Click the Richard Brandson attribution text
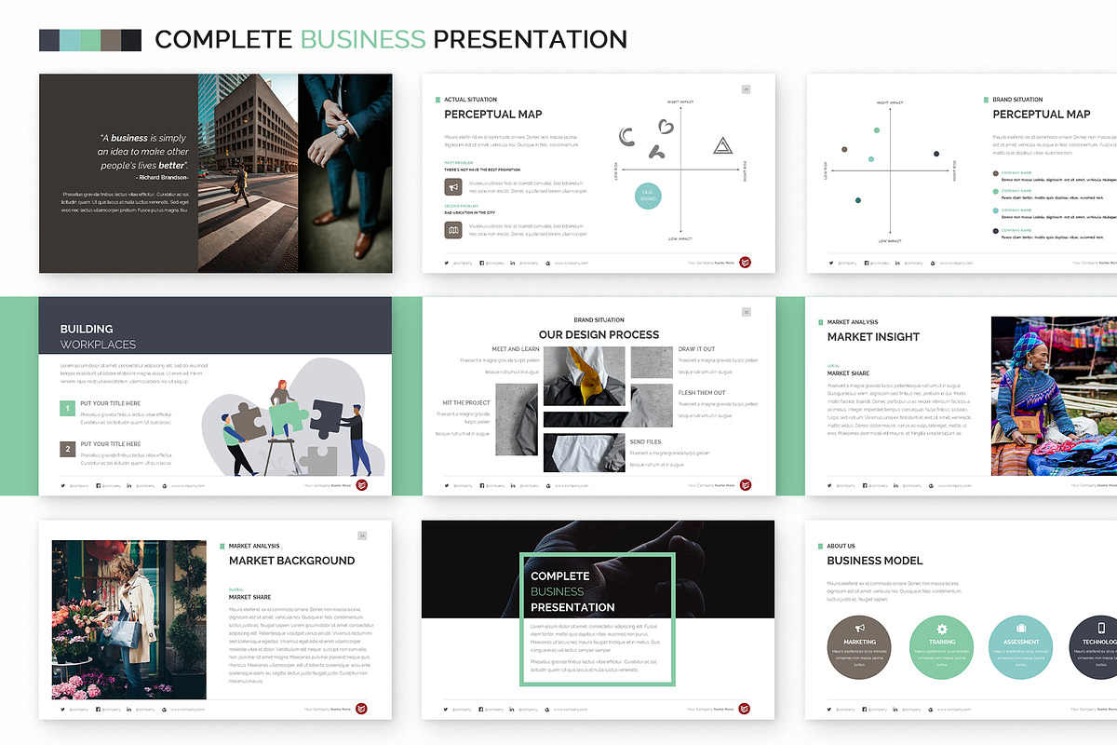Viewport: 1117px width, 745px height. click(x=162, y=177)
